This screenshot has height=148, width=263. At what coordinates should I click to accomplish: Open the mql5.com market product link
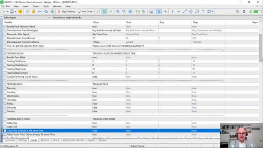click(x=118, y=46)
